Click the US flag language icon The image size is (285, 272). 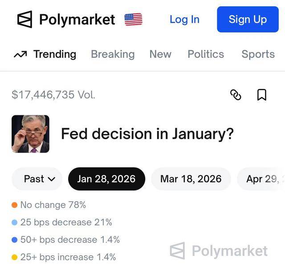pyautogui.click(x=133, y=20)
